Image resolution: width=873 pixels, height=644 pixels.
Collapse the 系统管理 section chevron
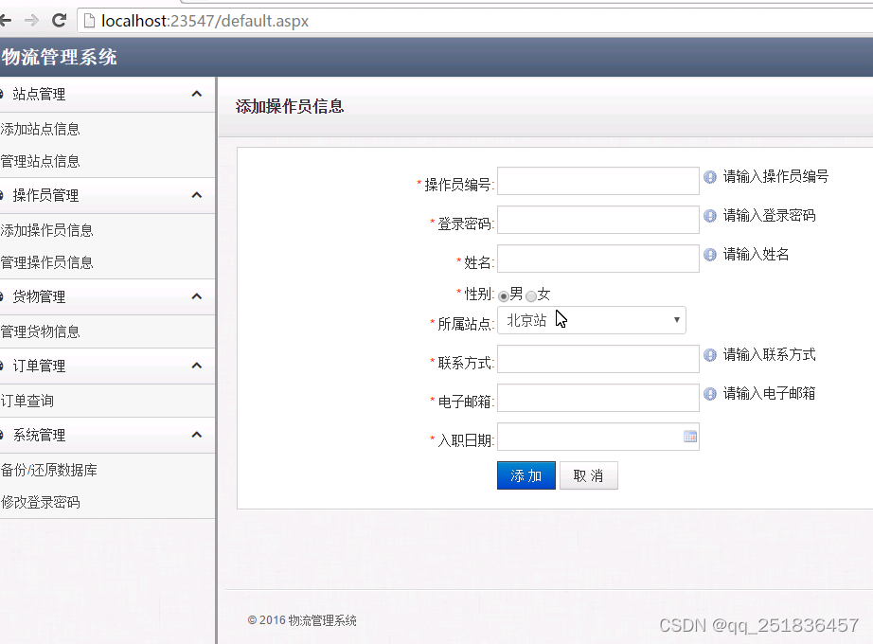[x=197, y=435]
